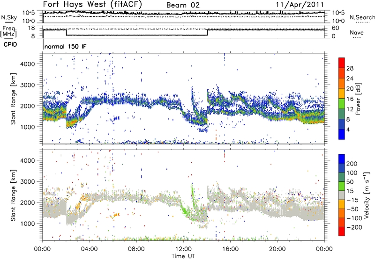Click the "24" tick on the power colorbar
The width and height of the screenshot is (375, 259).
point(350,79)
